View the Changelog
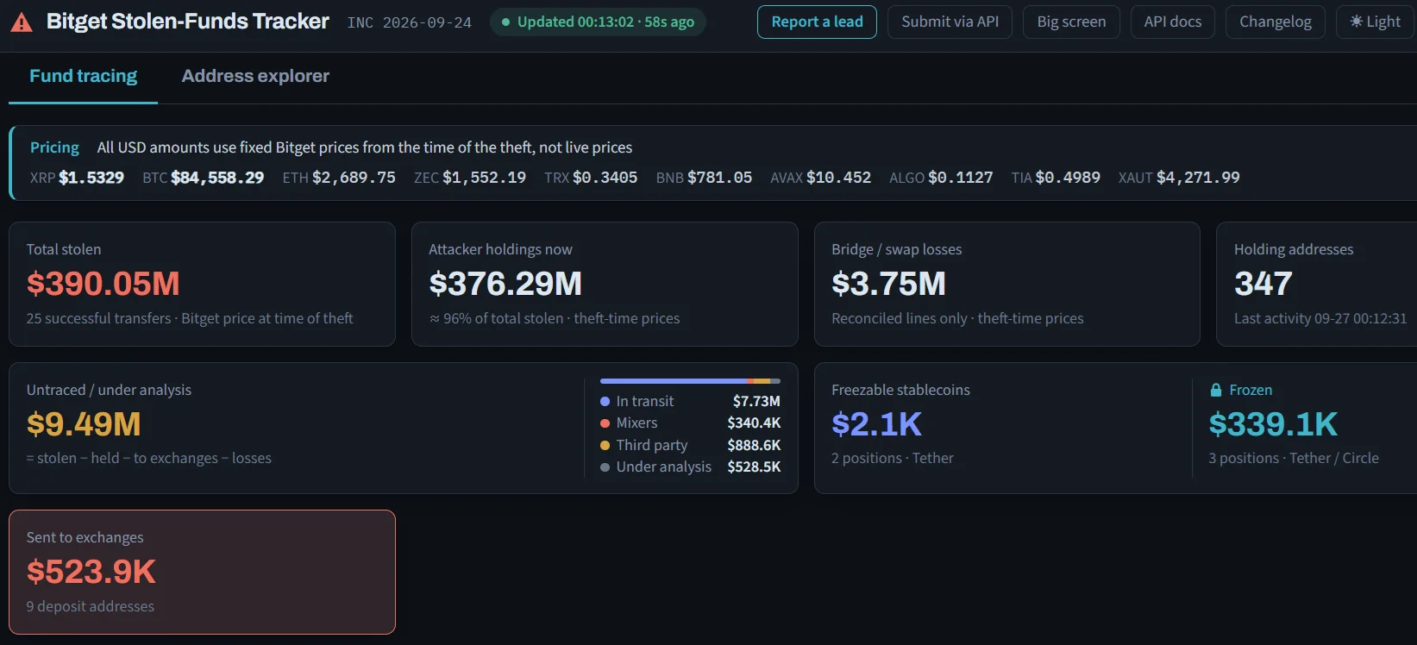This screenshot has height=645, width=1417. 1275,22
